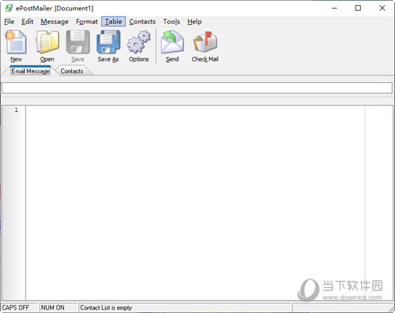
Task: Select the Email Message tab
Action: point(30,71)
